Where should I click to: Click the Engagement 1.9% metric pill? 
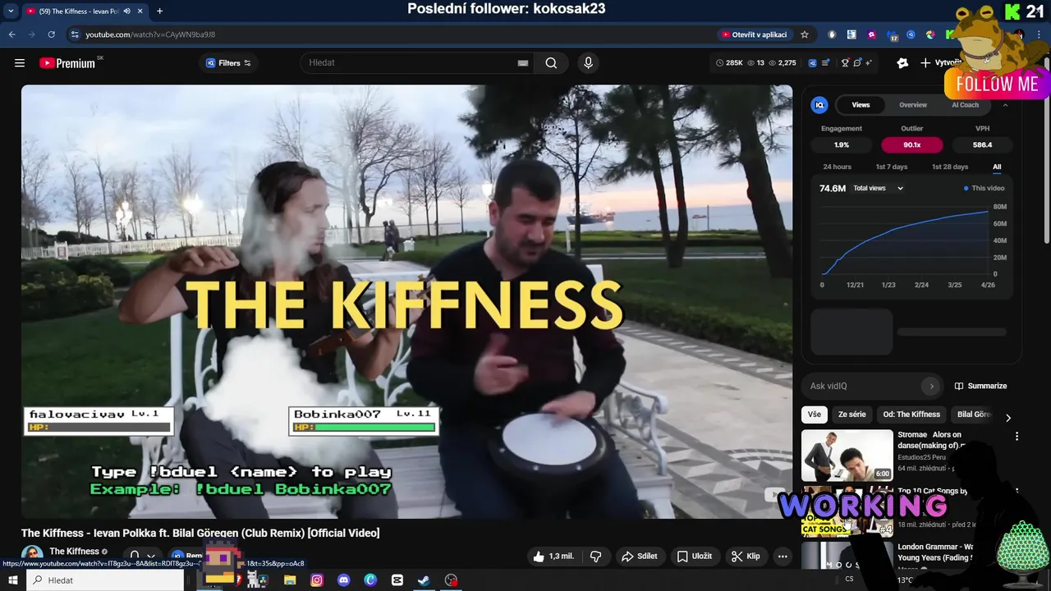(x=842, y=144)
